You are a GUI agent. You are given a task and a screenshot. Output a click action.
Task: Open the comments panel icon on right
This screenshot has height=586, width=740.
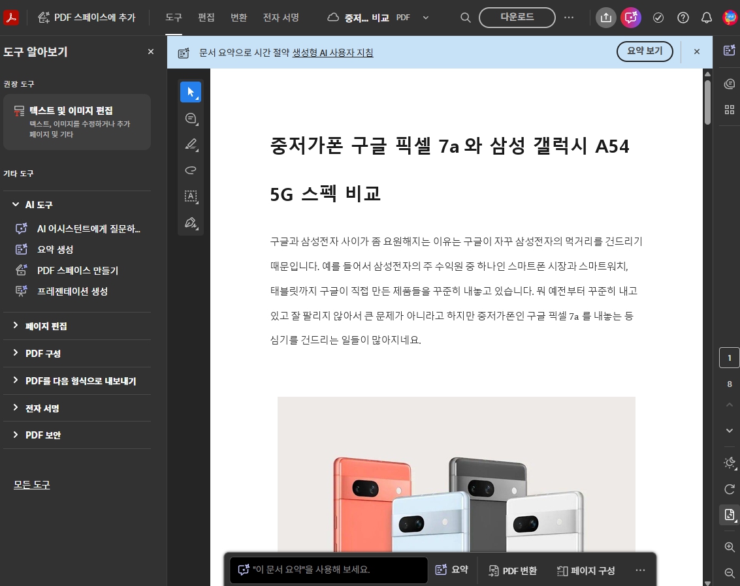[730, 84]
